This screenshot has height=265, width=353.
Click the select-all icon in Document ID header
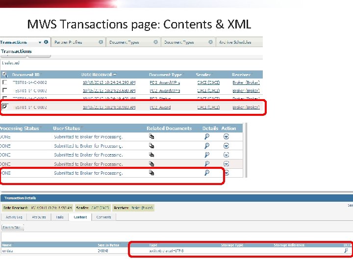(x=5, y=75)
